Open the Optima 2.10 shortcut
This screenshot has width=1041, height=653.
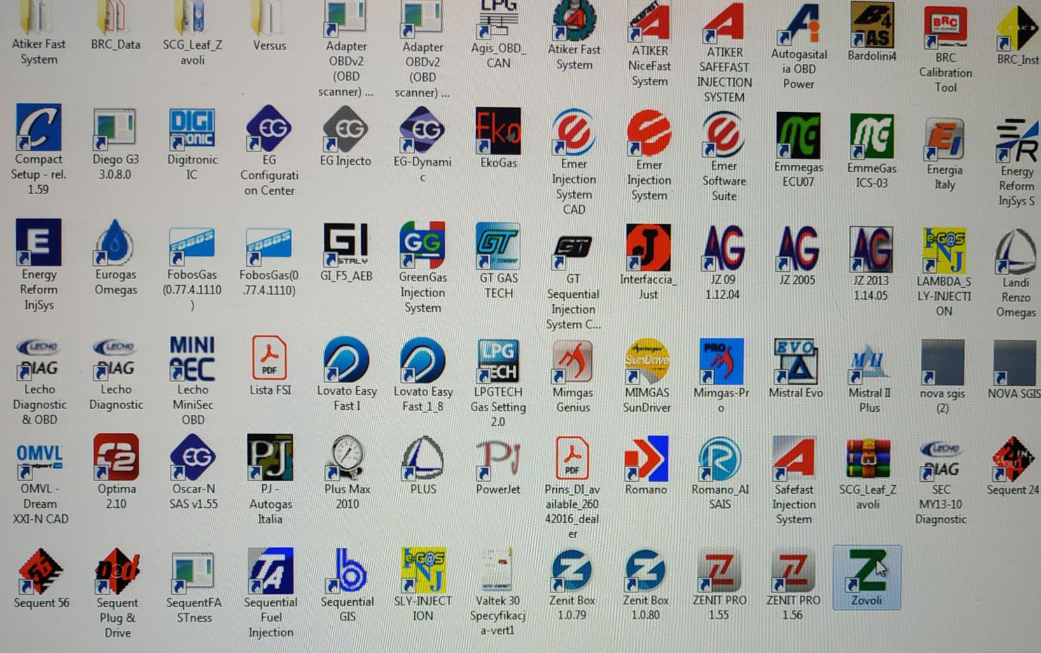click(x=116, y=472)
